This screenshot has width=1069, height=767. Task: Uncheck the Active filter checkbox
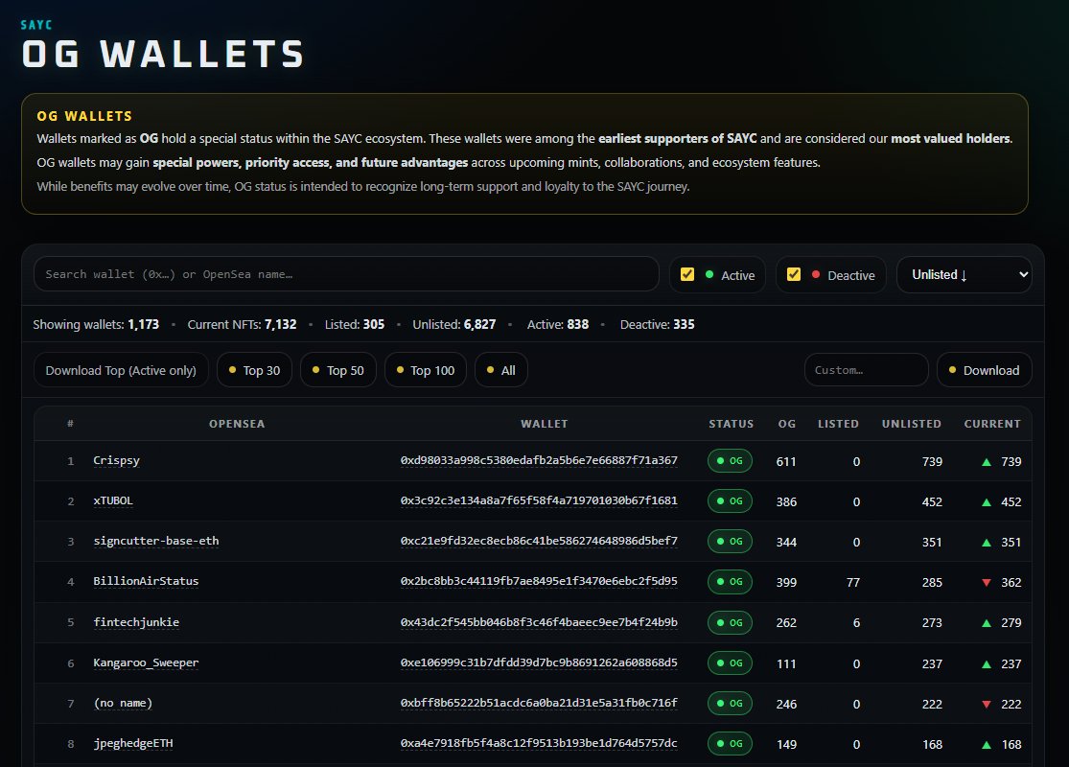click(x=687, y=274)
